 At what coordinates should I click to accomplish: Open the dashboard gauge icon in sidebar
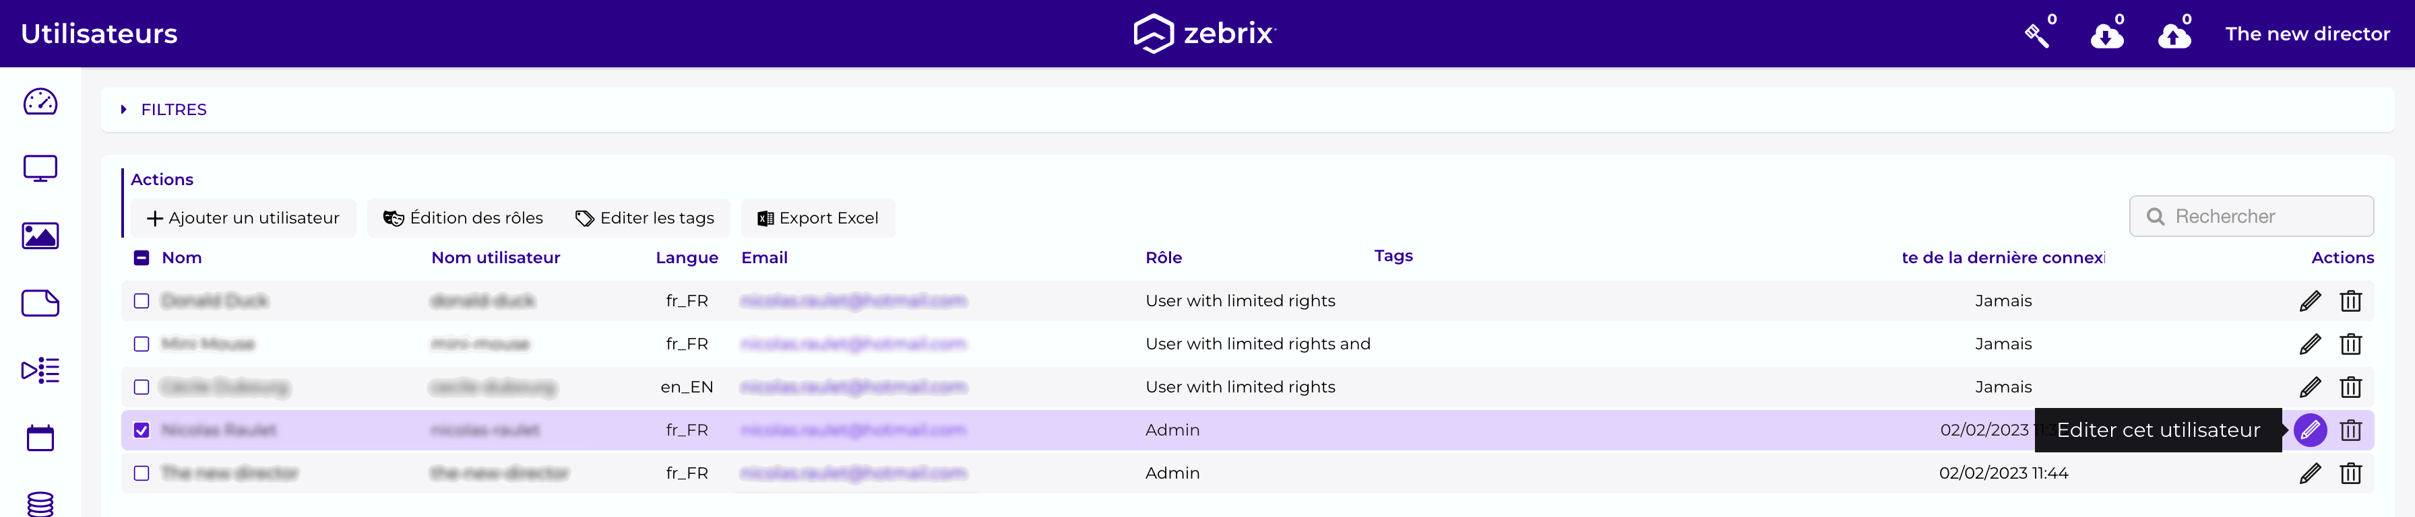[40, 101]
